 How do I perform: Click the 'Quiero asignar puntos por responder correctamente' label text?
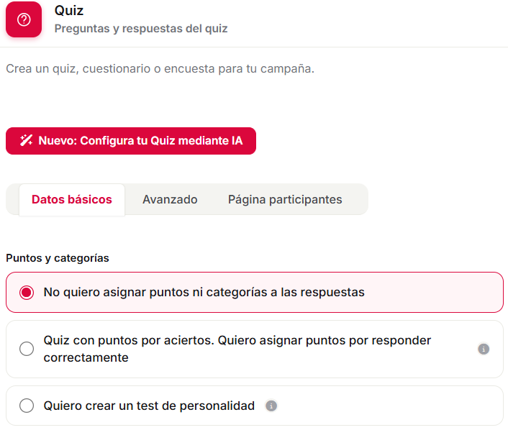pyautogui.click(x=237, y=349)
